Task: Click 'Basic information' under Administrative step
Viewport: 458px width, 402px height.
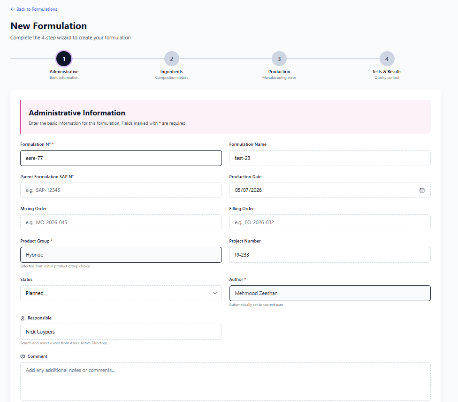Action: pyautogui.click(x=64, y=77)
